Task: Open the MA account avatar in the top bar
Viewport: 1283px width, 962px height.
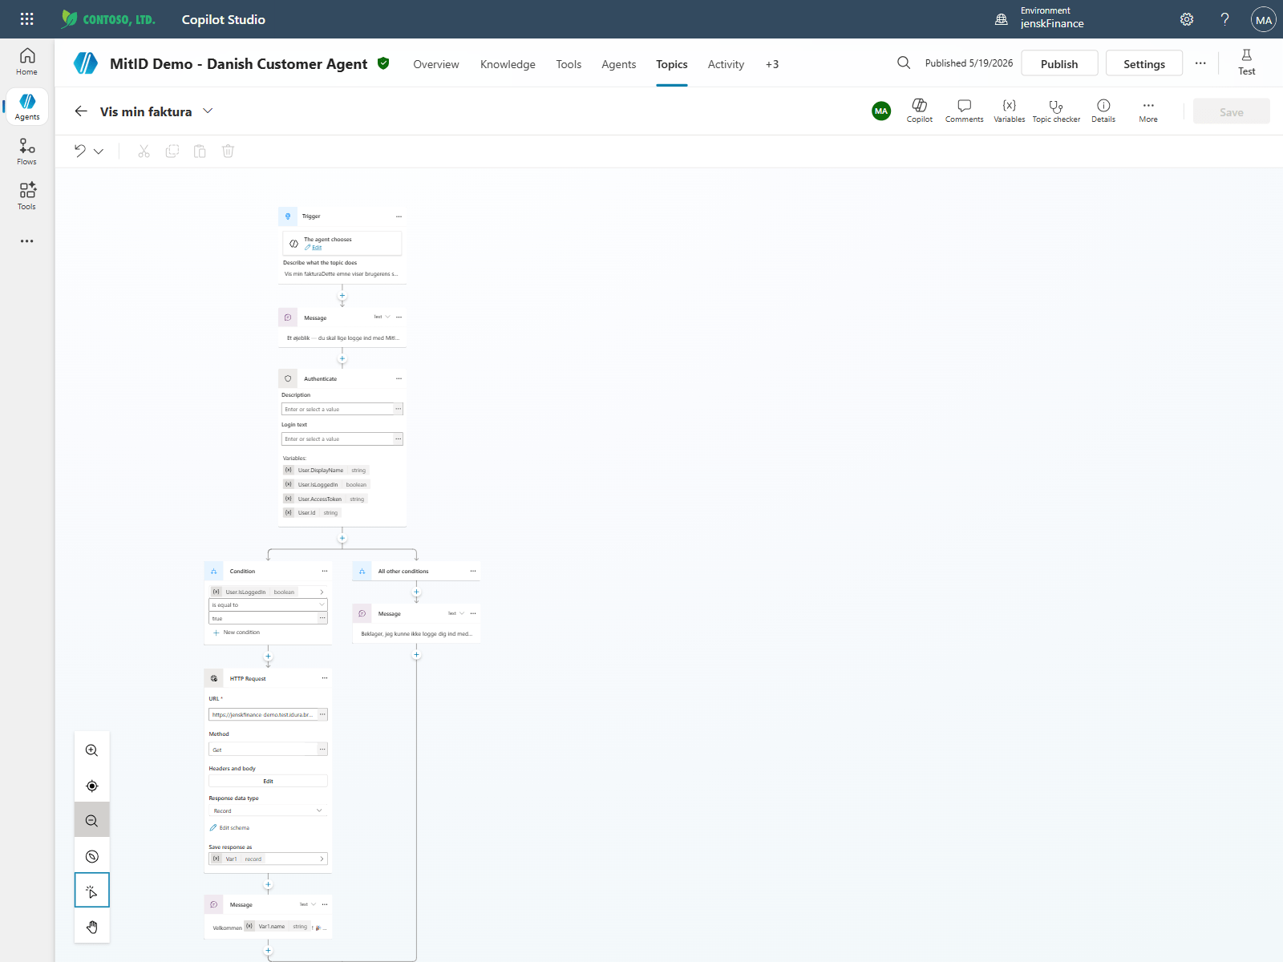Action: 1264,19
